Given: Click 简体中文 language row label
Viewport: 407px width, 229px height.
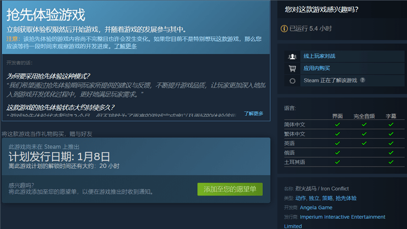Looking at the screenshot, I should [x=295, y=124].
